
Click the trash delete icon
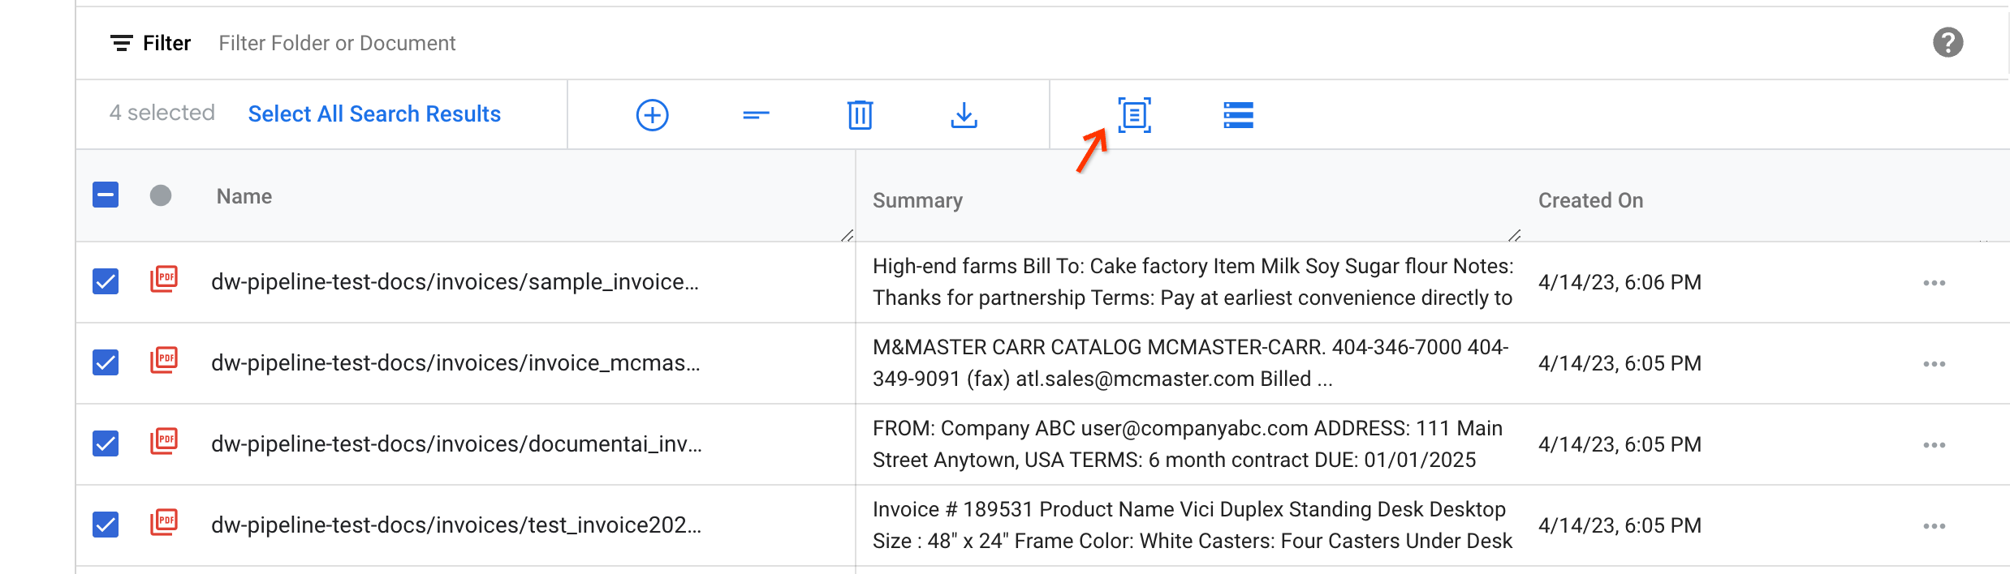pyautogui.click(x=860, y=115)
